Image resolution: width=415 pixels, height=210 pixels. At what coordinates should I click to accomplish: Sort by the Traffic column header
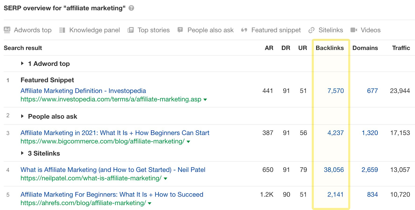(401, 48)
